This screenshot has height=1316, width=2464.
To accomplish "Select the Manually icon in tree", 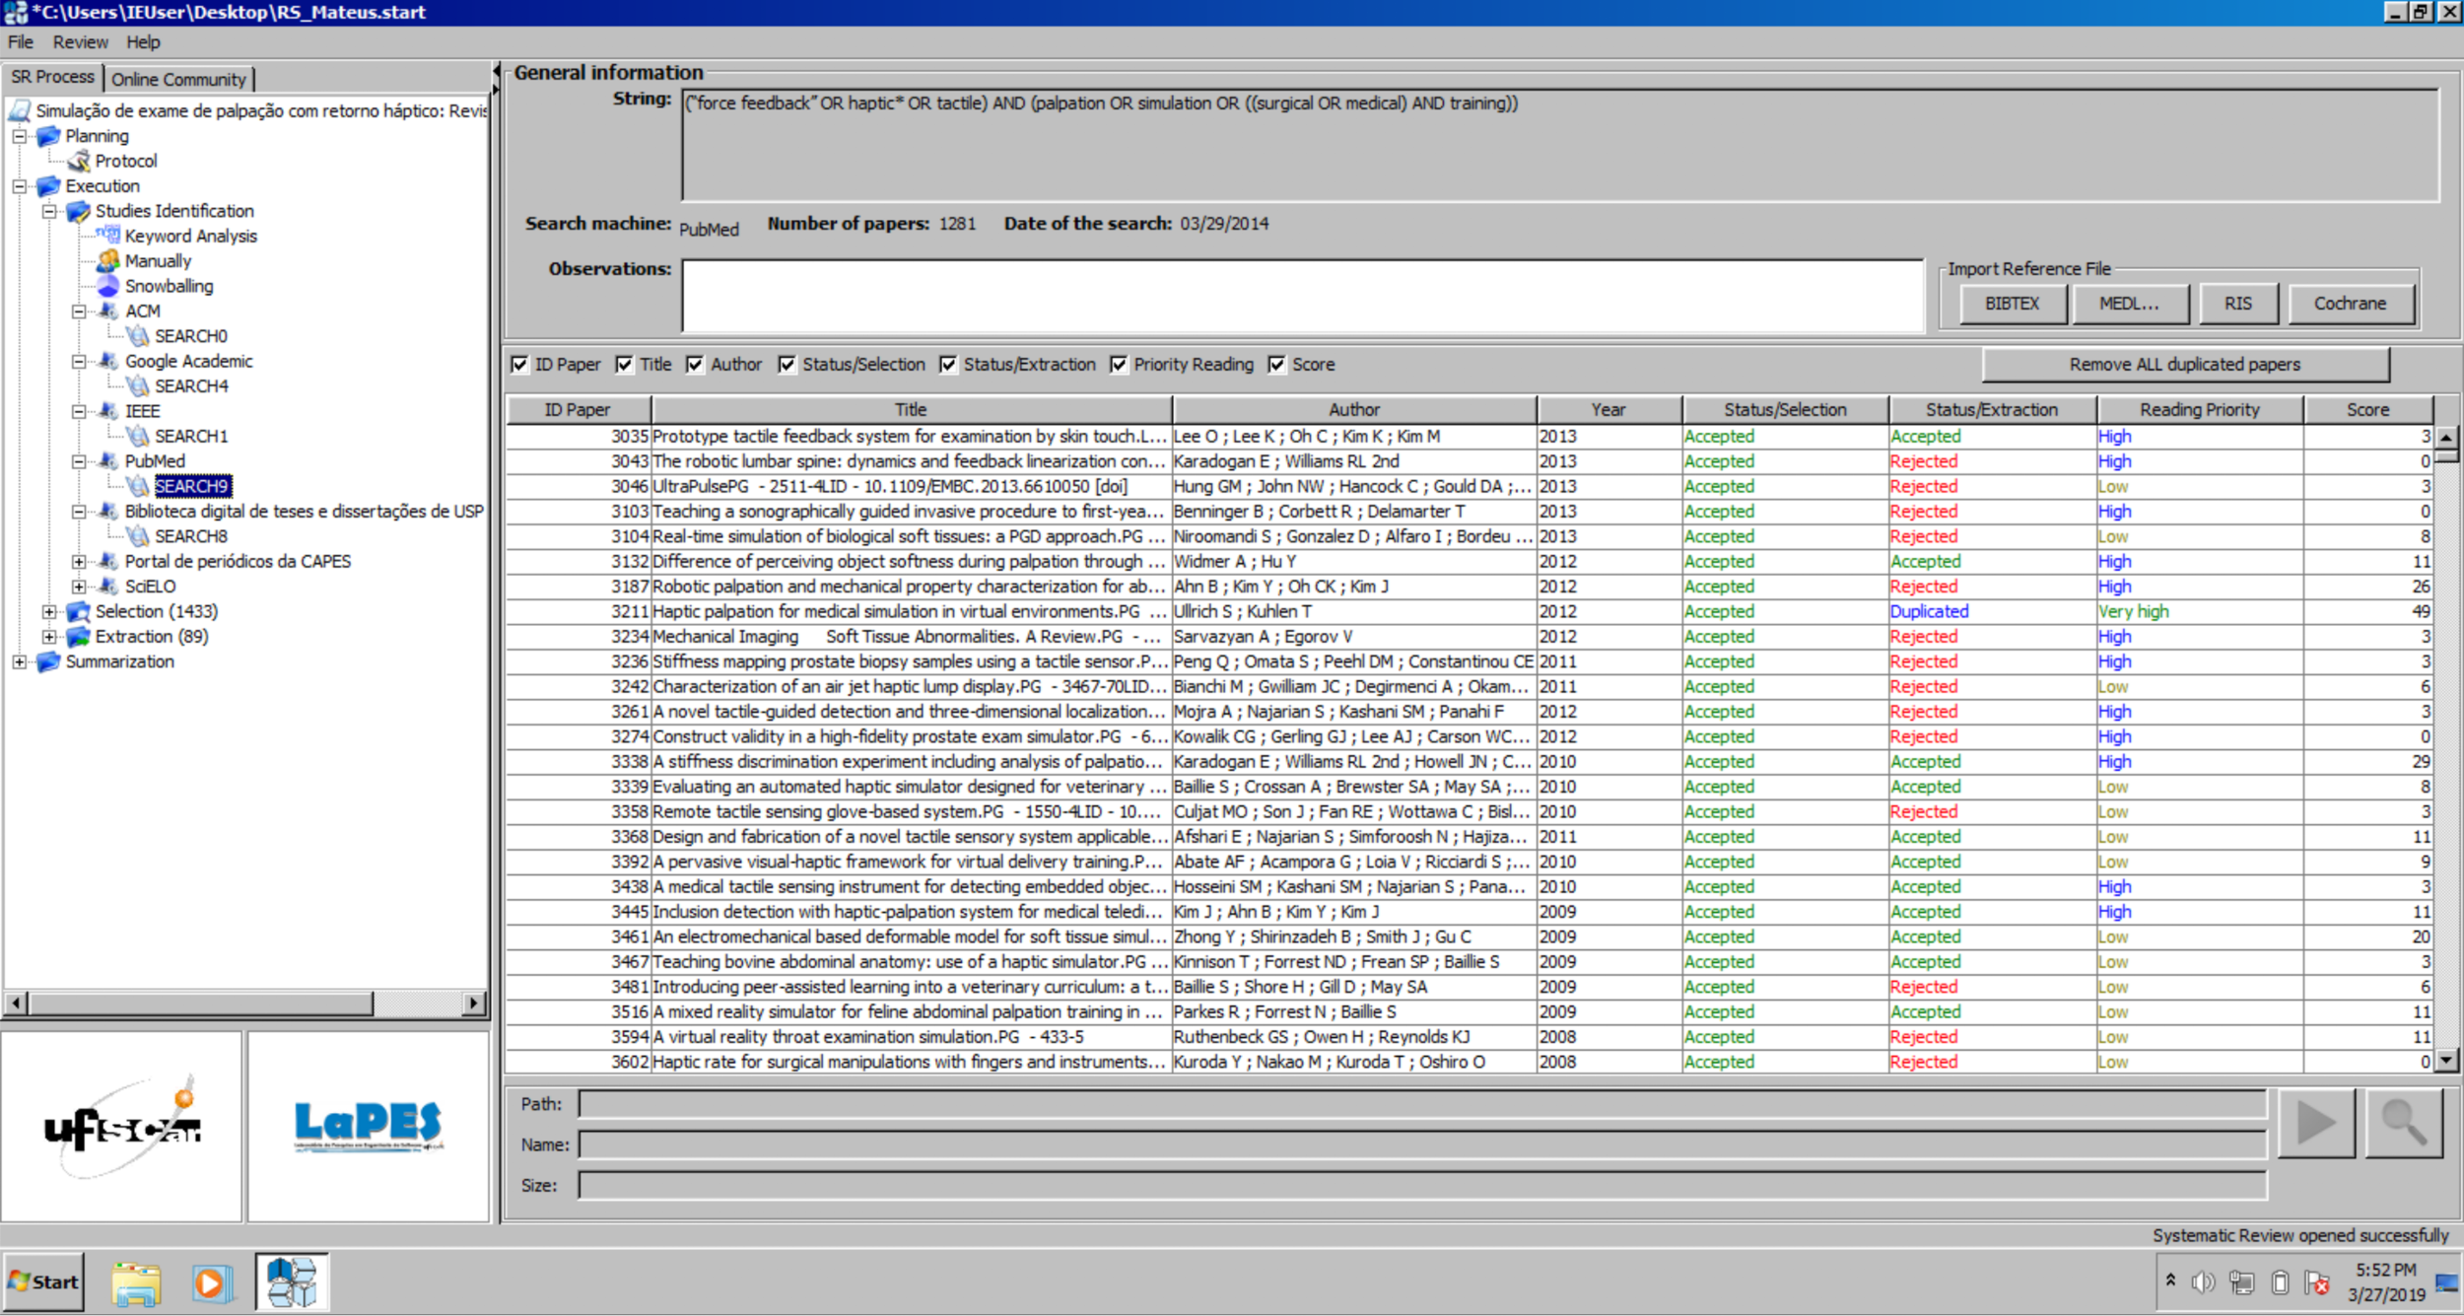I will (x=108, y=261).
